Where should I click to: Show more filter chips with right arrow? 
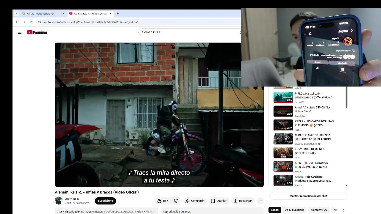pos(343,210)
